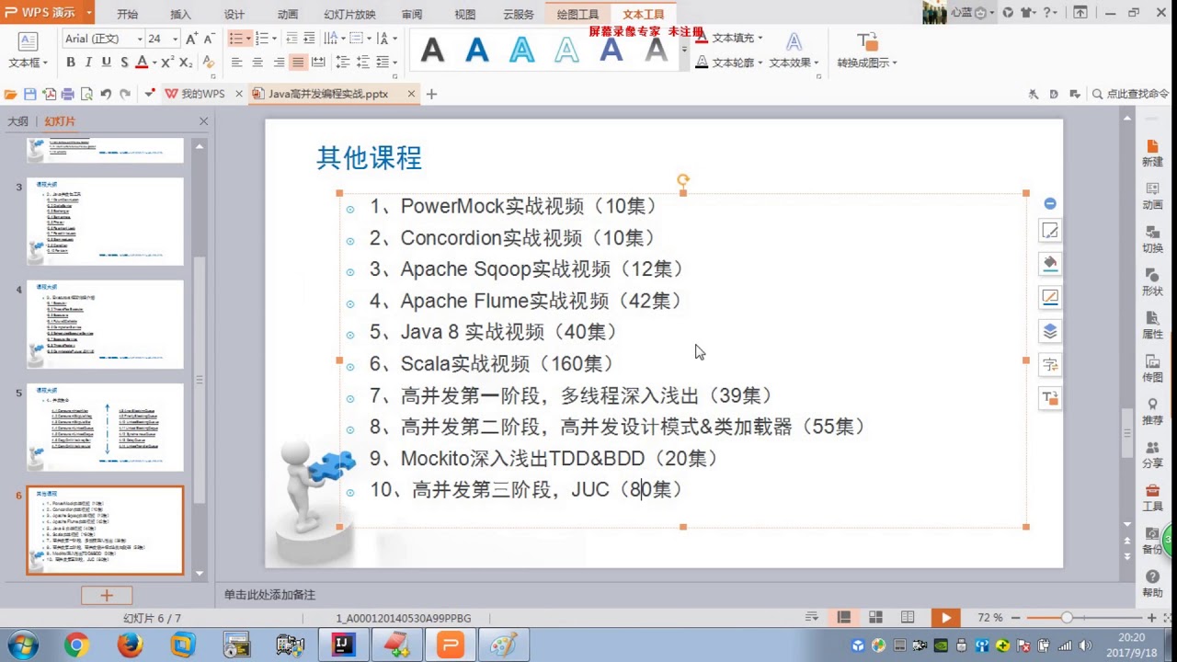Toggle subscript formatting

click(x=186, y=63)
